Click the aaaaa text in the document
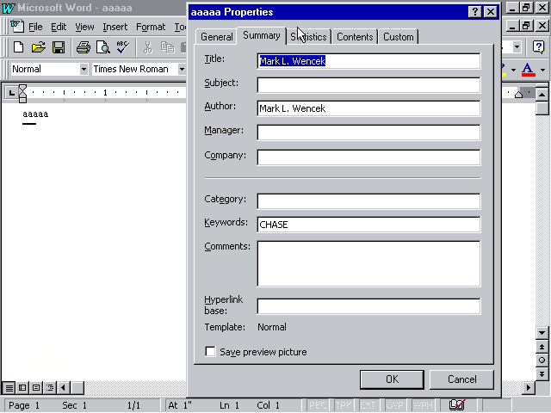This screenshot has height=413, width=551. coord(35,114)
